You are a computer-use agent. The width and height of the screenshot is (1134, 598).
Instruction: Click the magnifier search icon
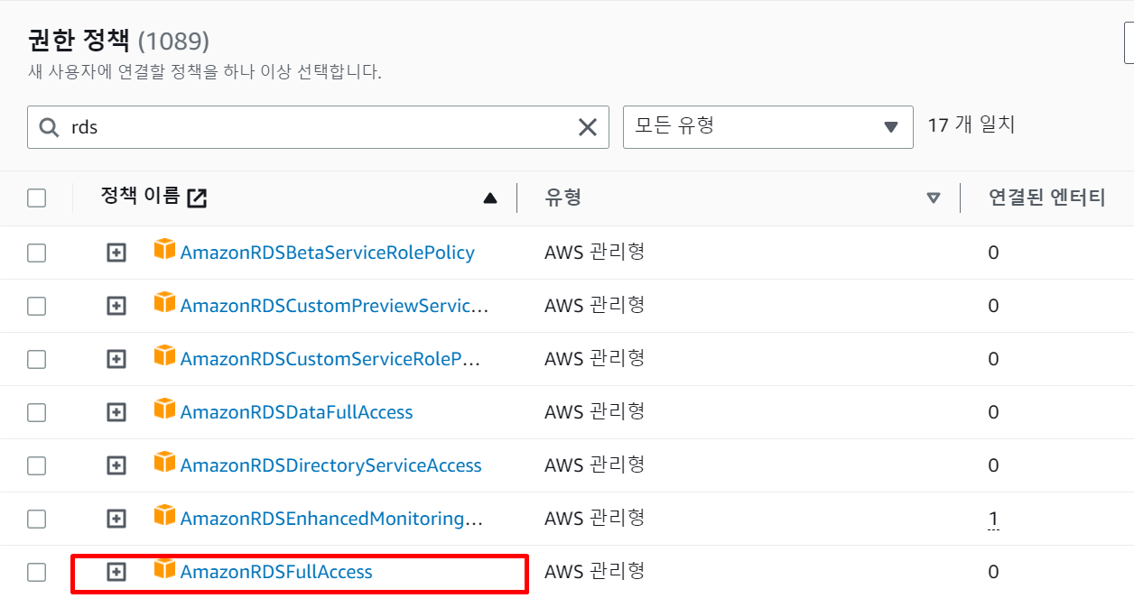pos(49,128)
